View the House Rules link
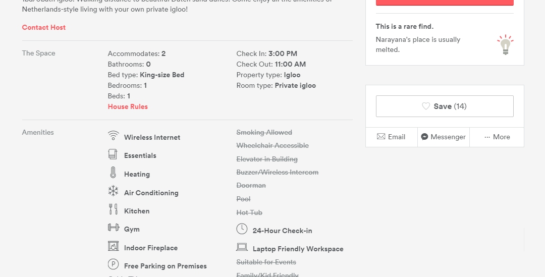Screen dimensions: 545x277 point(128,106)
